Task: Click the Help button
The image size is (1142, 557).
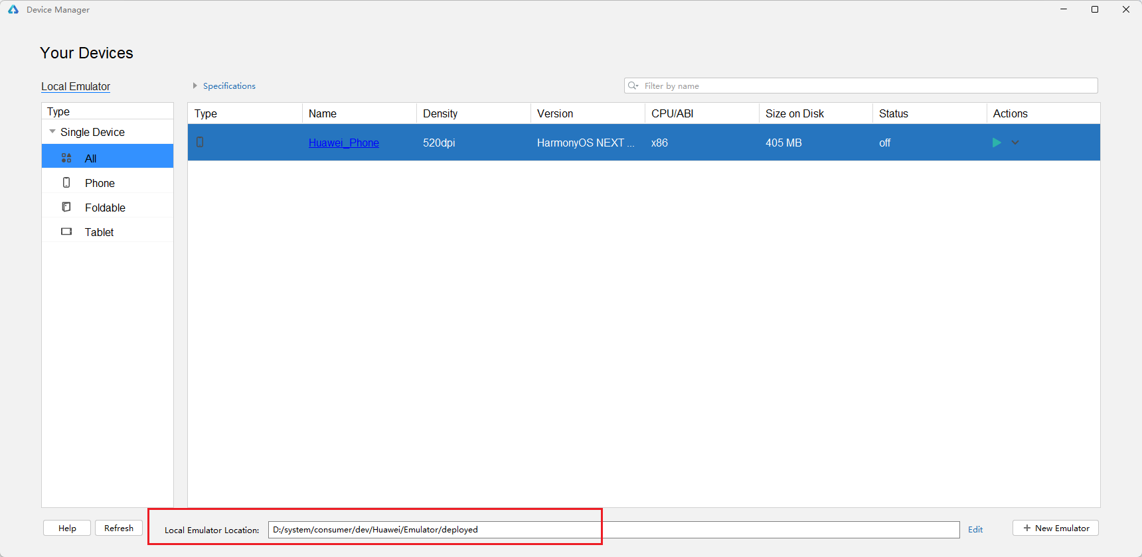Action: [67, 528]
